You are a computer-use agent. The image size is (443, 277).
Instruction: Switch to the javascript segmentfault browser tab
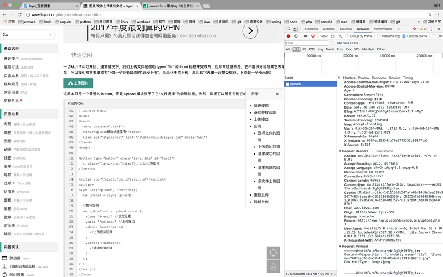coord(171,6)
